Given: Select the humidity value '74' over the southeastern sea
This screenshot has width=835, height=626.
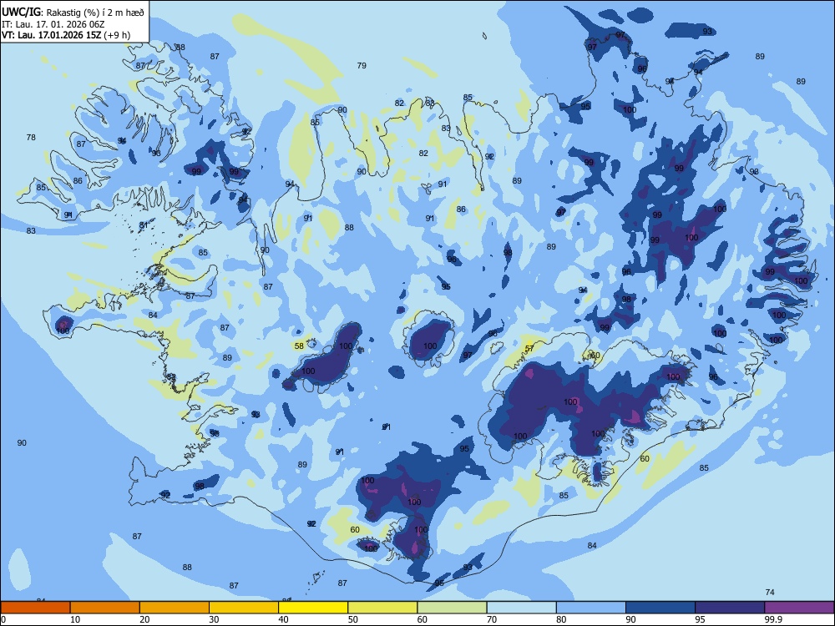Looking at the screenshot, I should click(x=770, y=593).
